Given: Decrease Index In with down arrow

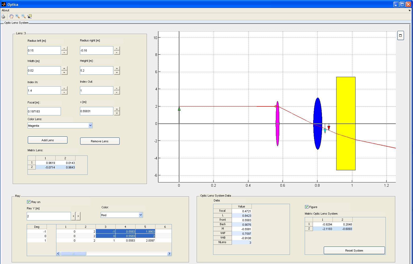Looking at the screenshot, I should pos(64,93).
